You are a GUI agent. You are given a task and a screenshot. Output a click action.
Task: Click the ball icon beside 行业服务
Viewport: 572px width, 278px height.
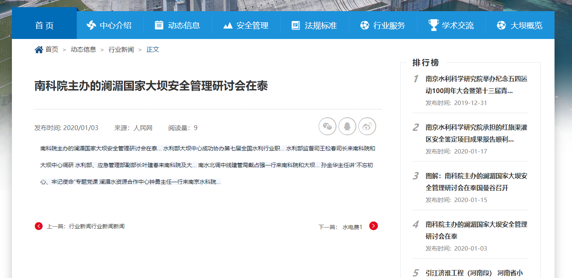click(x=364, y=25)
